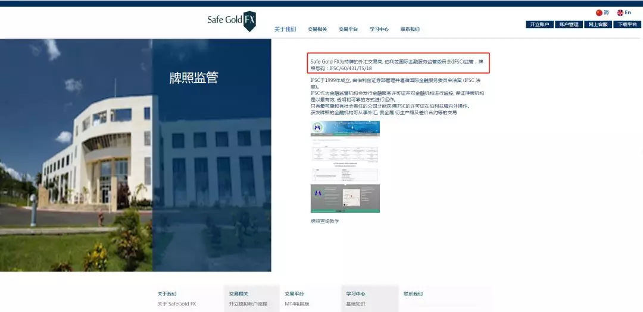Open the 关于我们 menu in top navigation
The width and height of the screenshot is (643, 312).
click(x=285, y=29)
